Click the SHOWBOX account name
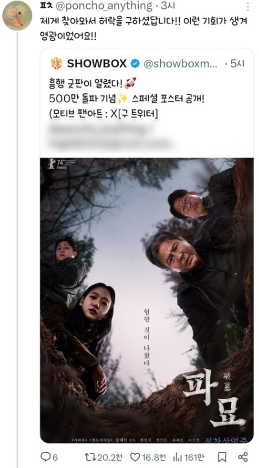The image size is (259, 468). (97, 63)
